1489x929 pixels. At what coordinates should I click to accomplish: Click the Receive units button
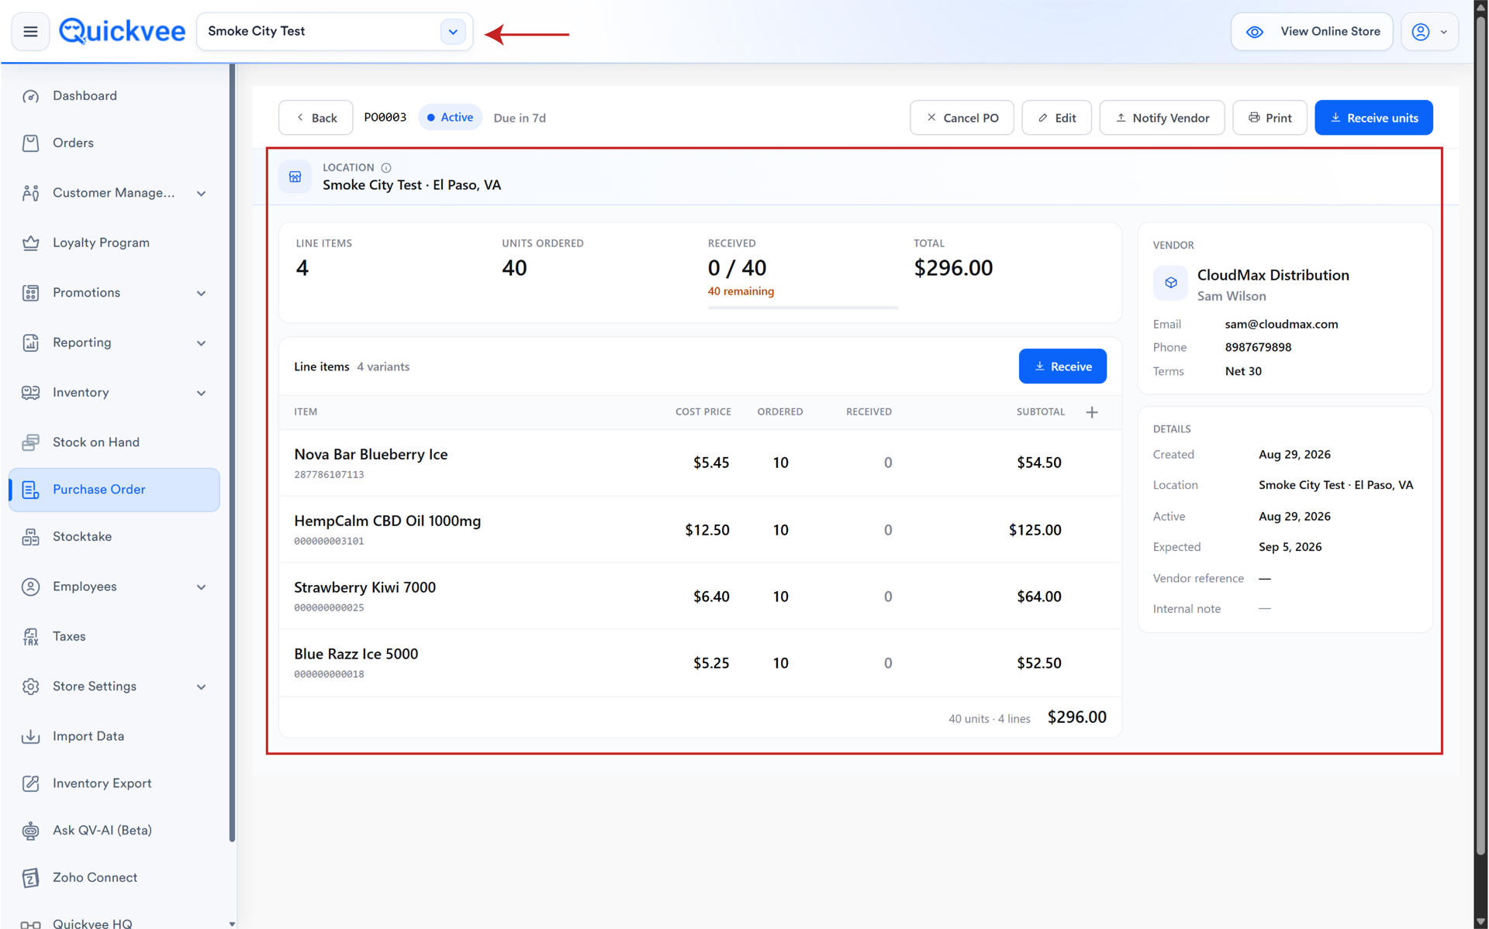[x=1373, y=118]
